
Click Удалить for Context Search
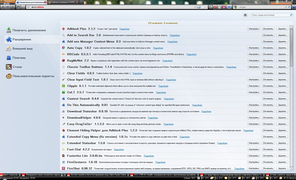(x=282, y=99)
